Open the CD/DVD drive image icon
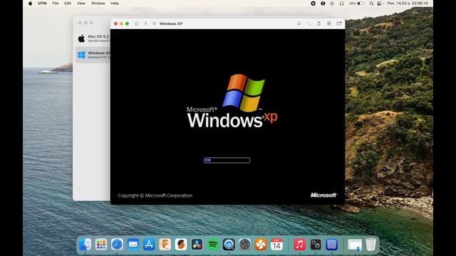This screenshot has height=256, width=456. pyautogui.click(x=329, y=23)
